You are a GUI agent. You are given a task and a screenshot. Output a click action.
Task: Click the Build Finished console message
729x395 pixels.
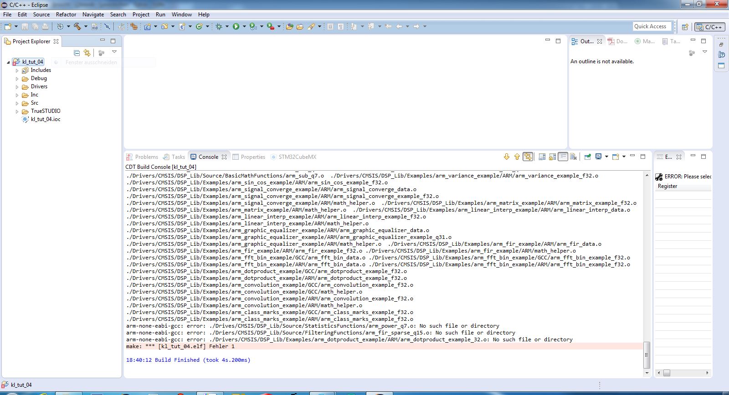188,360
